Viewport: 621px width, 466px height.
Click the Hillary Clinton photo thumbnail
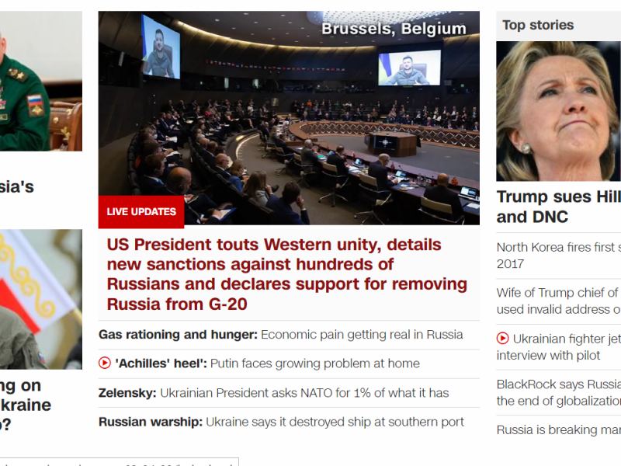coord(558,111)
